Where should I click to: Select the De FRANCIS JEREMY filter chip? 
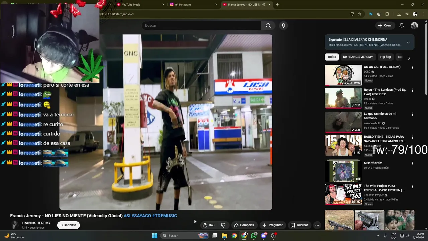358,57
